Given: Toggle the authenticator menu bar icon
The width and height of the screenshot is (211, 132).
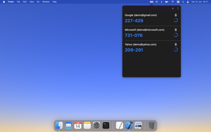Looking at the screenshot, I should (x=151, y=2).
